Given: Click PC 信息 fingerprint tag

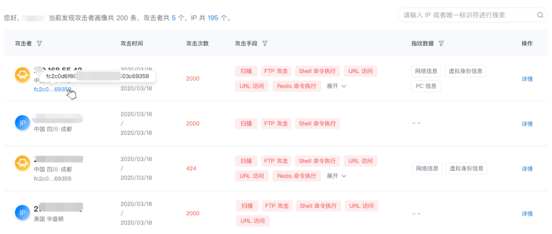Looking at the screenshot, I should [426, 86].
